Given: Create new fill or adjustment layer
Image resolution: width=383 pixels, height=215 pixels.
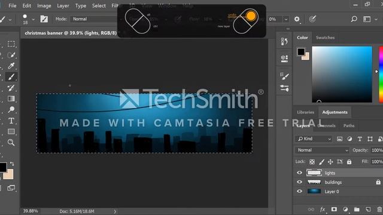Looking at the screenshot, I should 345,210.
